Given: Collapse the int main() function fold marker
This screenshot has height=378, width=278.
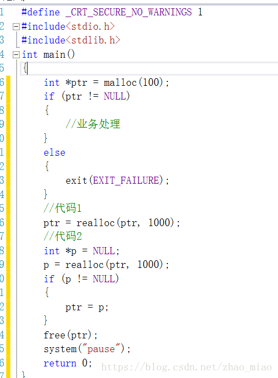Looking at the screenshot, I should 16,54.
